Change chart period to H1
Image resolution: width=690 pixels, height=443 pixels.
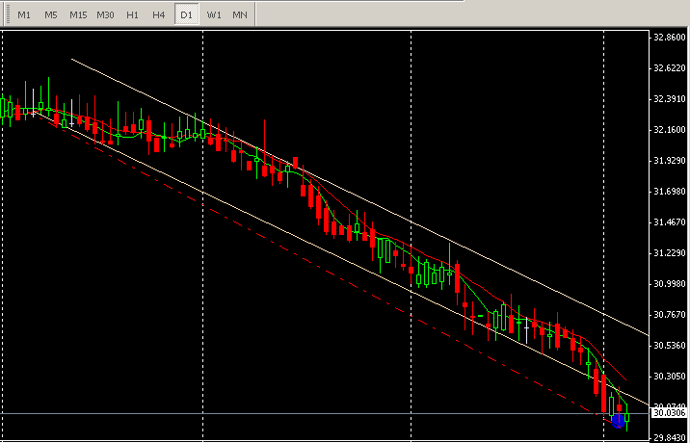[x=132, y=15]
